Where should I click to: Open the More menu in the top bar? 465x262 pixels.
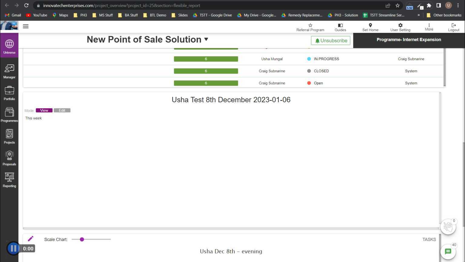click(429, 27)
